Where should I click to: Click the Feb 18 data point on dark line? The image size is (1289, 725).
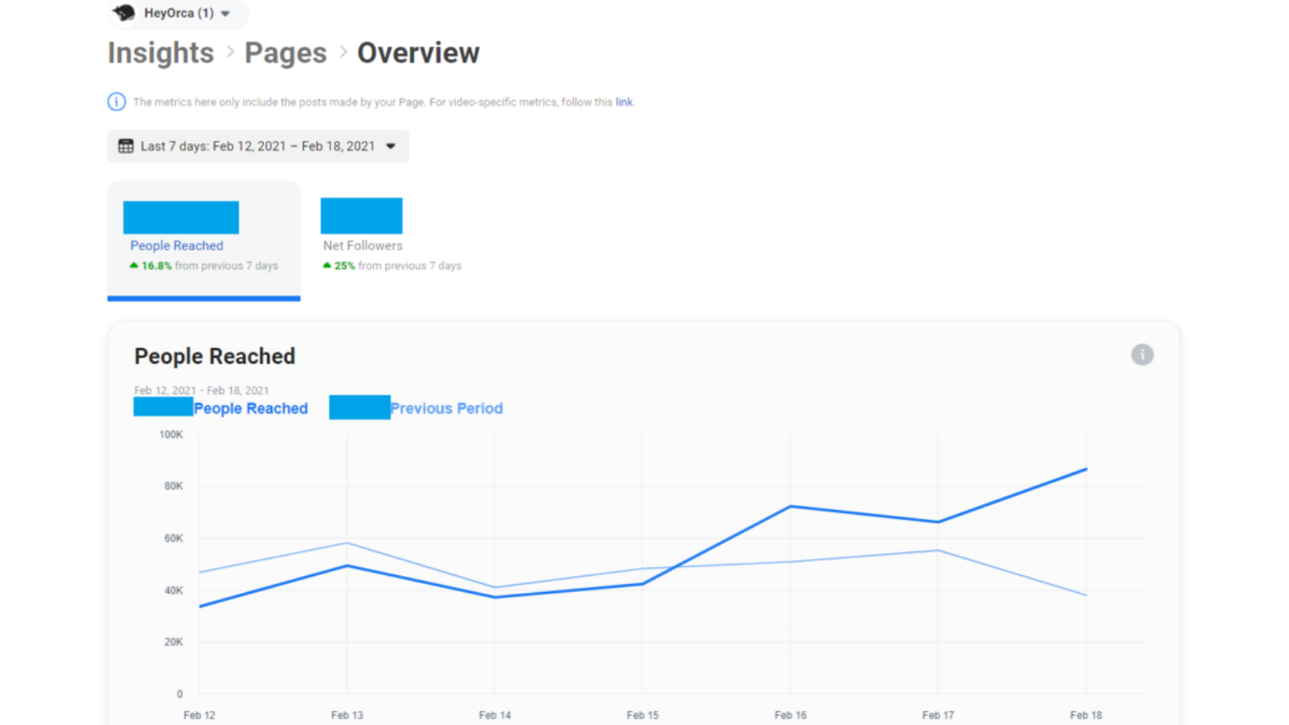pyautogui.click(x=1086, y=469)
